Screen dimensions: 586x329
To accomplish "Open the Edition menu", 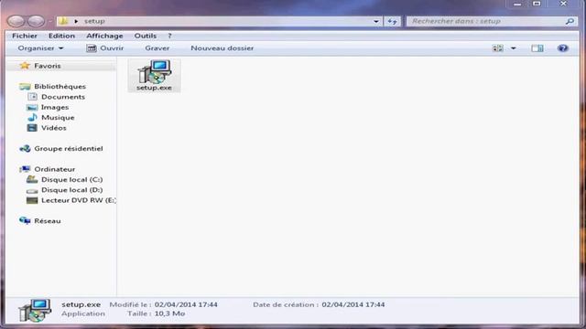I will [x=61, y=36].
